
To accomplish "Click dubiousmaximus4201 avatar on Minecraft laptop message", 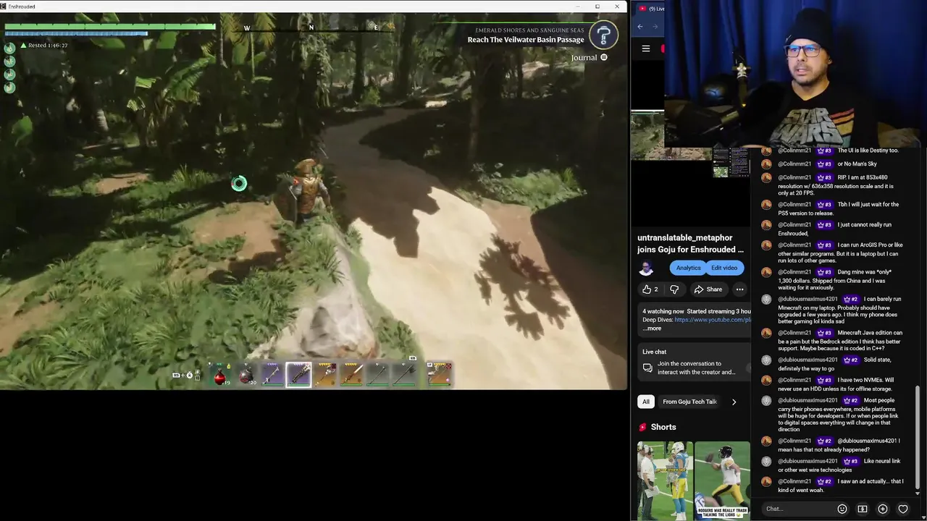I will [766, 299].
